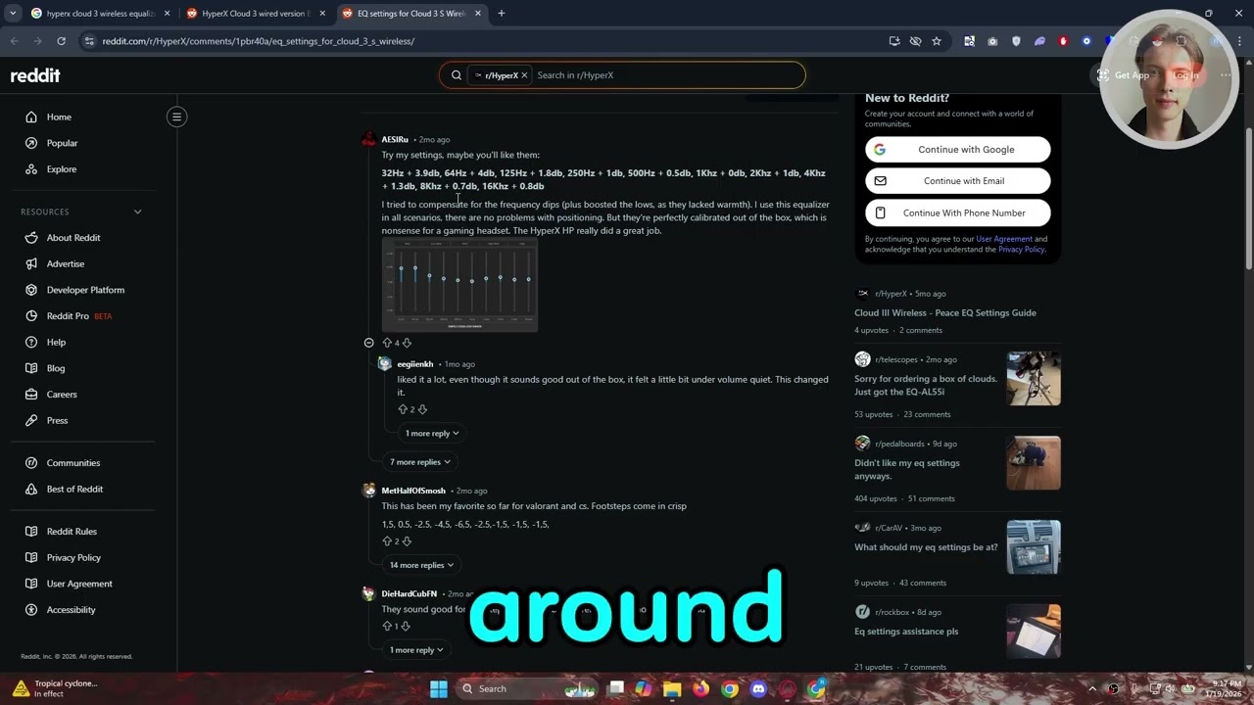The width and height of the screenshot is (1254, 705).
Task: Open a new browser tab
Action: click(x=501, y=14)
